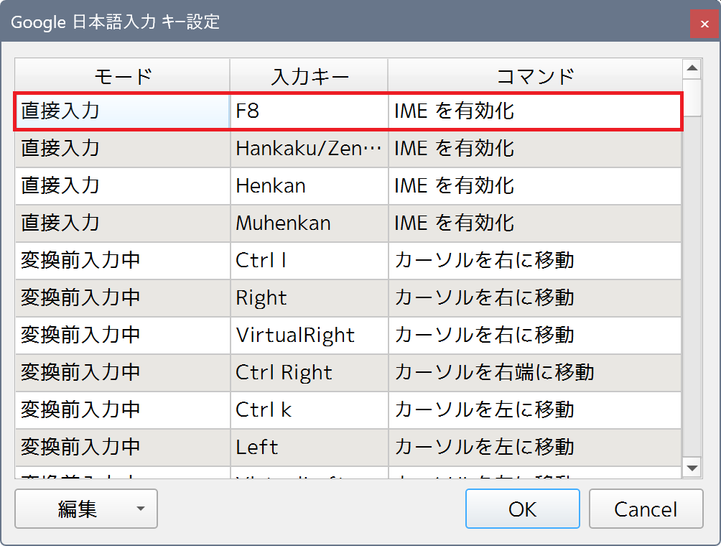The width and height of the screenshot is (721, 546).
Task: Select the Ctrl Right key cell
Action: (310, 373)
